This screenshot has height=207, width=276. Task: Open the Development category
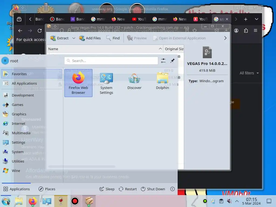click(32, 95)
